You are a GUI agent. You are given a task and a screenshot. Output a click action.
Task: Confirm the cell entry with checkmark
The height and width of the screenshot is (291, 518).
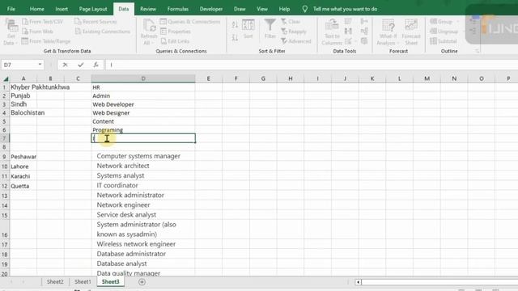tap(81, 65)
